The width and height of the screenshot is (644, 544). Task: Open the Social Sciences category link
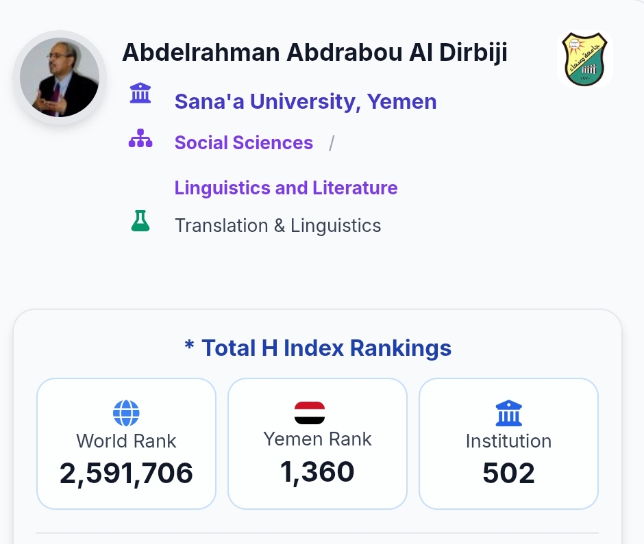[x=244, y=143]
